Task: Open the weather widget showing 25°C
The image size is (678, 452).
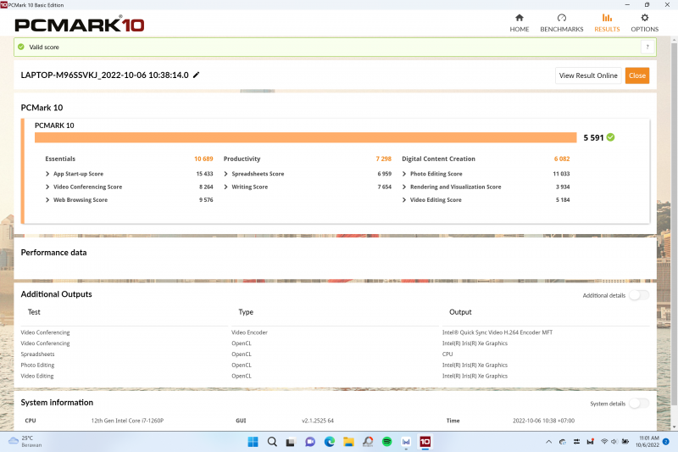Action: (26, 441)
